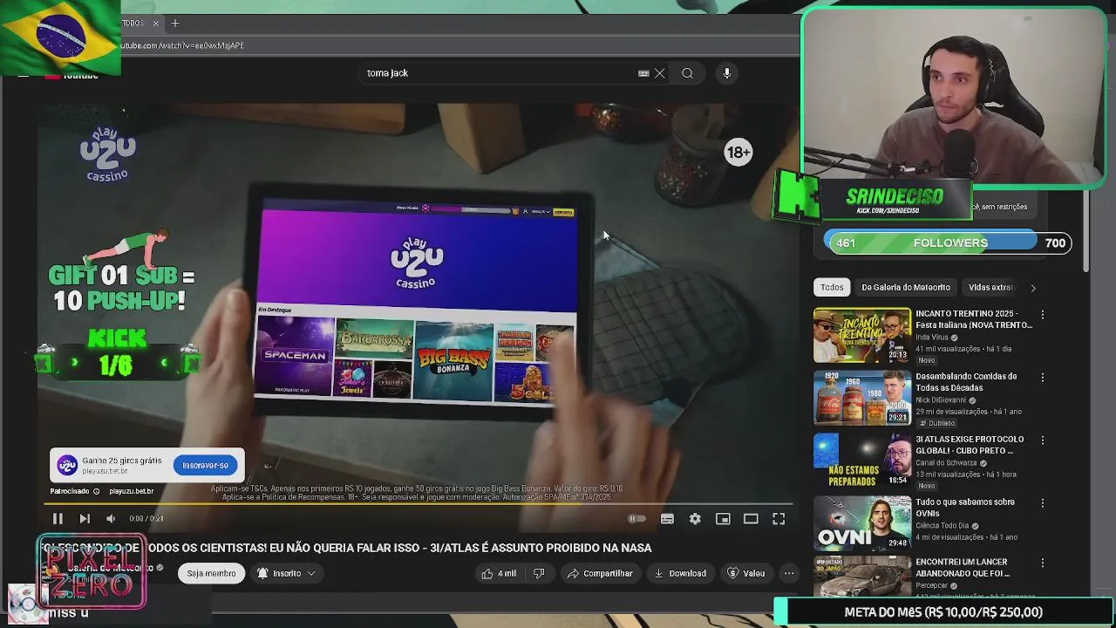Open the Inscrito subscription dropdown
Viewport: 1116px width, 628px height.
click(286, 573)
